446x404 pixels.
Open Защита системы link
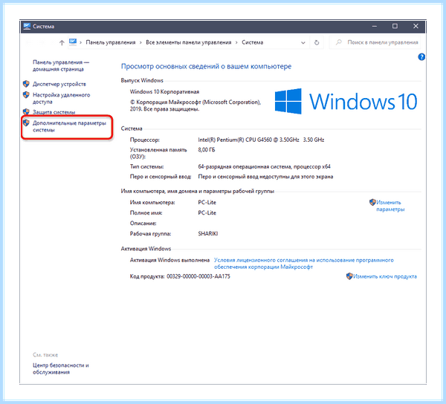tap(54, 112)
